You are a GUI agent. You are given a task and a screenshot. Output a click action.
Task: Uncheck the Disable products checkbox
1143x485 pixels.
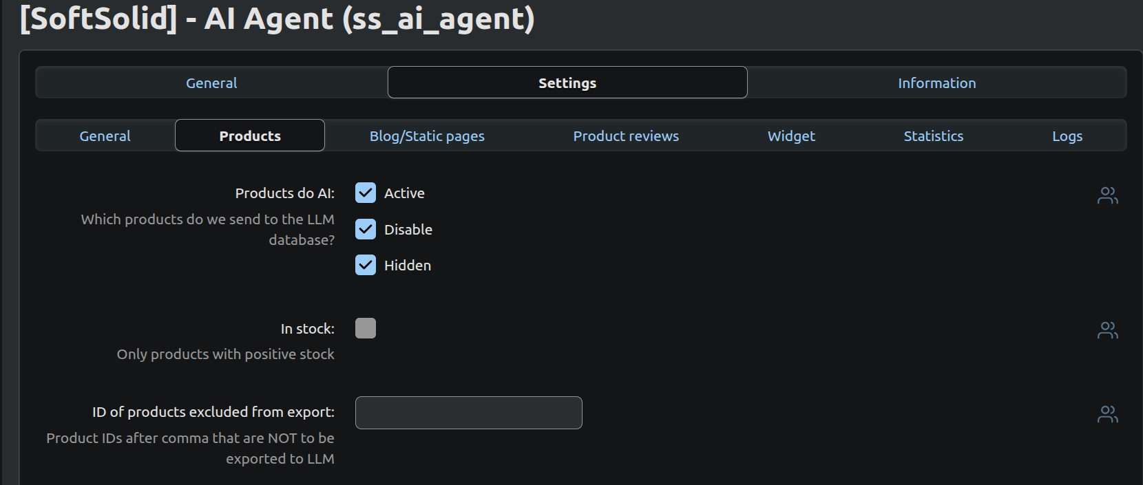[x=366, y=229]
